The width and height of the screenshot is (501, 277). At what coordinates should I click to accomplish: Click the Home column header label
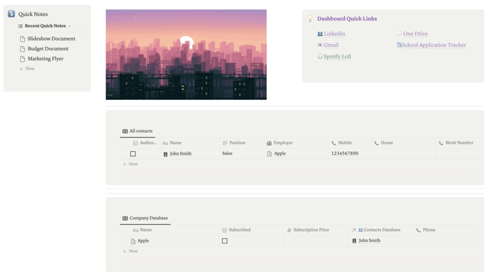click(387, 143)
